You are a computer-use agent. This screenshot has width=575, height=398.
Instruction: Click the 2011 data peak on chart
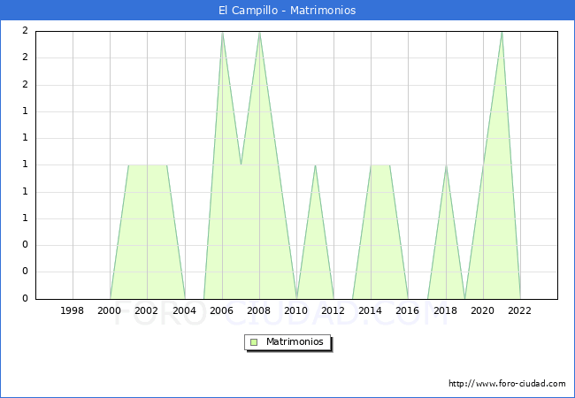point(315,165)
